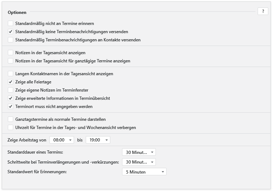
Task: Check 'Zeige eigene Notizen im Terminfenster'
Action: (11, 90)
